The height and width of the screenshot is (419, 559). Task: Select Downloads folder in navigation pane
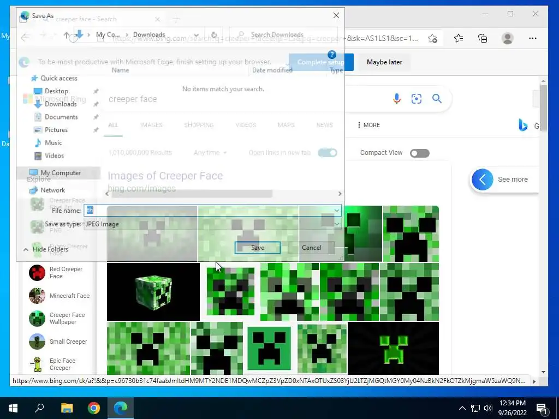60,104
